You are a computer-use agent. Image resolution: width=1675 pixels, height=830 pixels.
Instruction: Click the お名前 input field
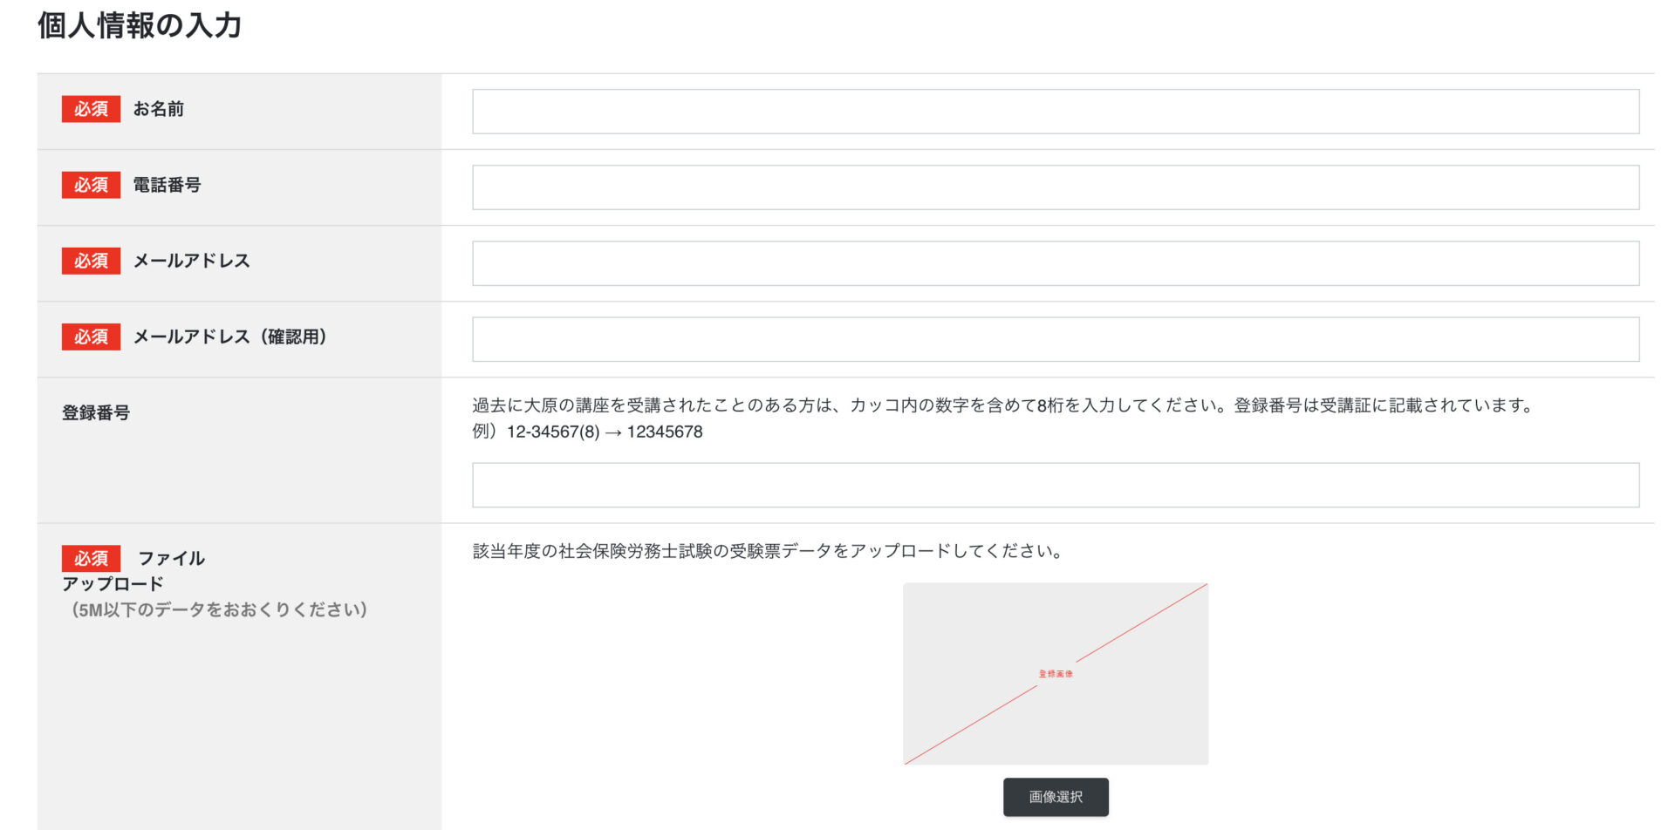[1056, 112]
